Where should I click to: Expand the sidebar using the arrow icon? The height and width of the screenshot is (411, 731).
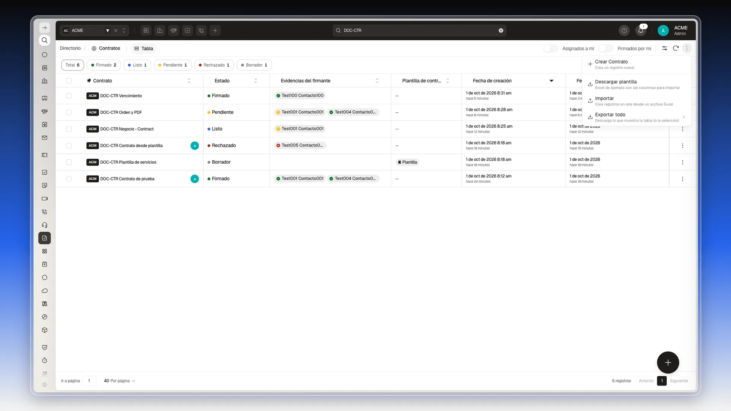click(x=45, y=28)
